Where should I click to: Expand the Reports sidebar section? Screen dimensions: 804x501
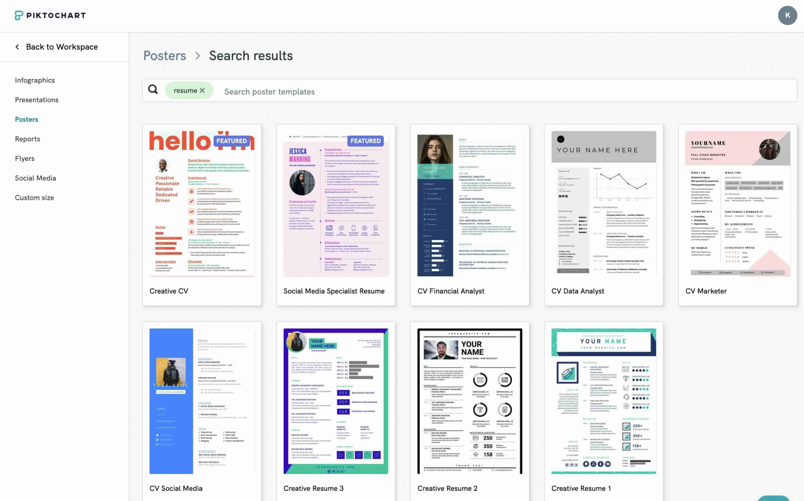coord(27,139)
